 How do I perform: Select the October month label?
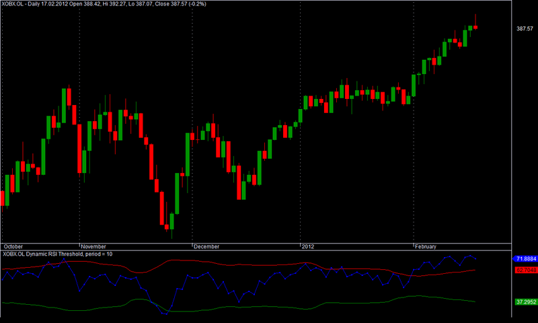click(13, 246)
